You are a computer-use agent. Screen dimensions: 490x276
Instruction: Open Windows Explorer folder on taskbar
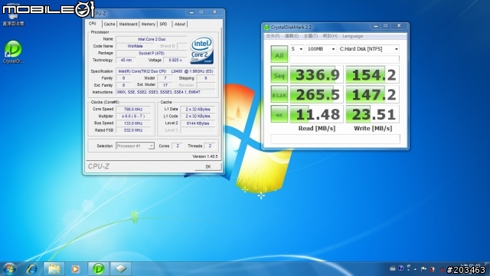tap(54, 268)
